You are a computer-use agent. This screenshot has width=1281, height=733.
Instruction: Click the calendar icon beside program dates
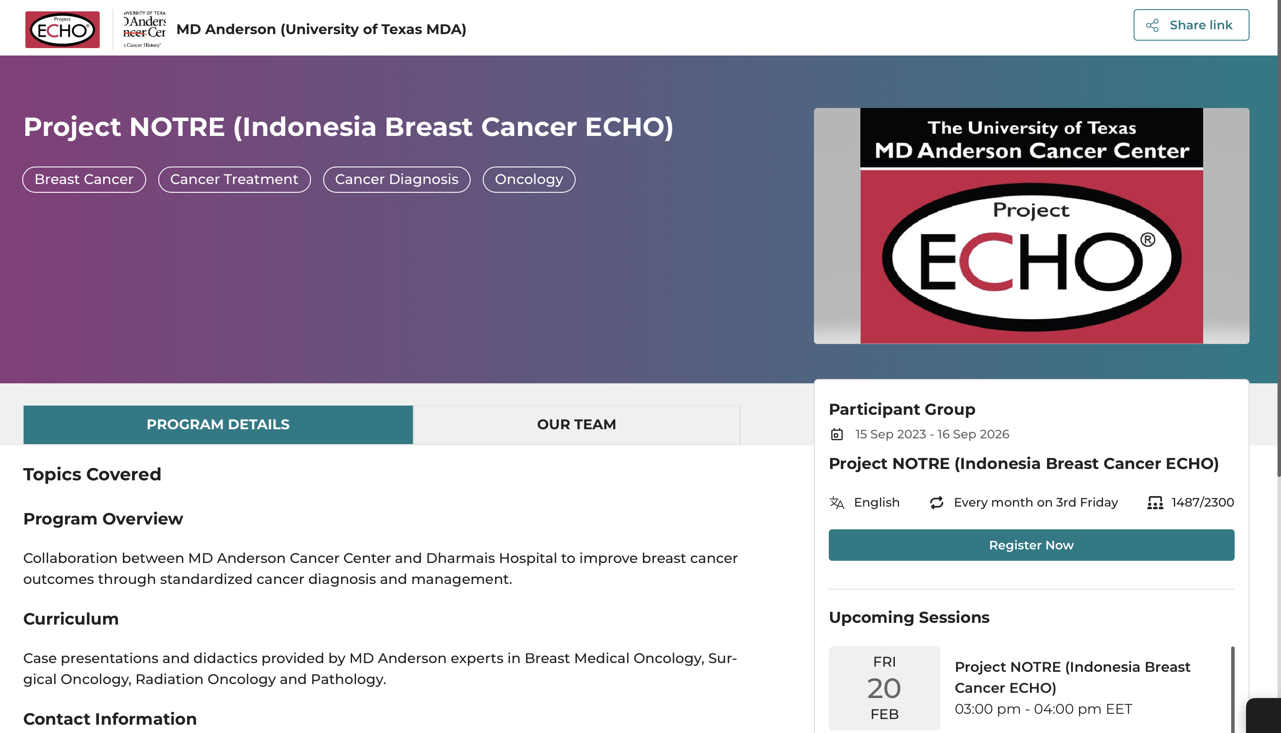click(x=837, y=434)
